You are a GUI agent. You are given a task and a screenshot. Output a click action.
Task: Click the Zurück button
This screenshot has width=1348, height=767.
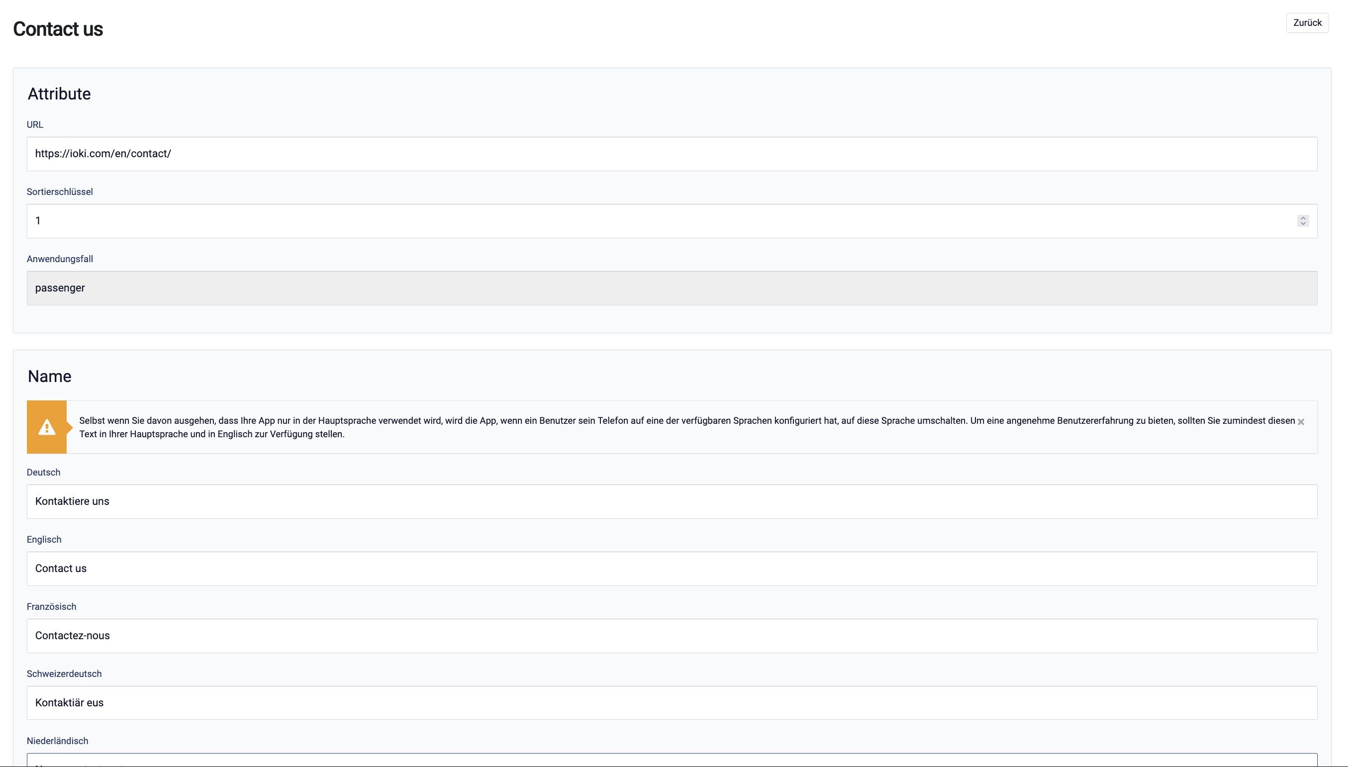(x=1307, y=23)
